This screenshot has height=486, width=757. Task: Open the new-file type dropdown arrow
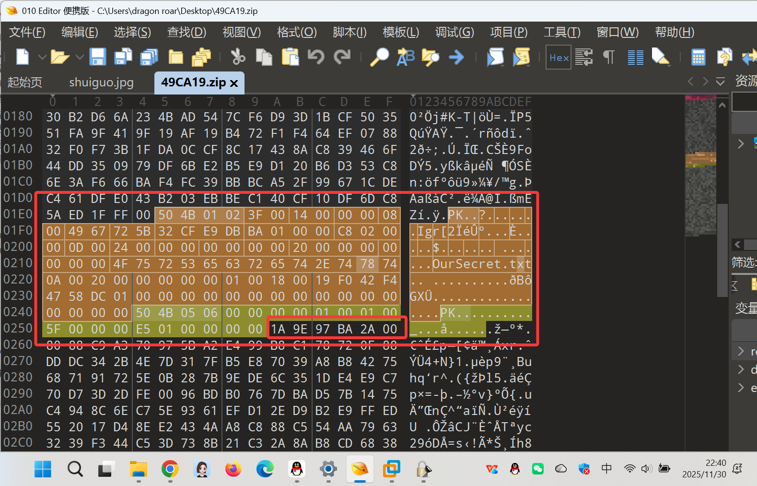point(42,57)
